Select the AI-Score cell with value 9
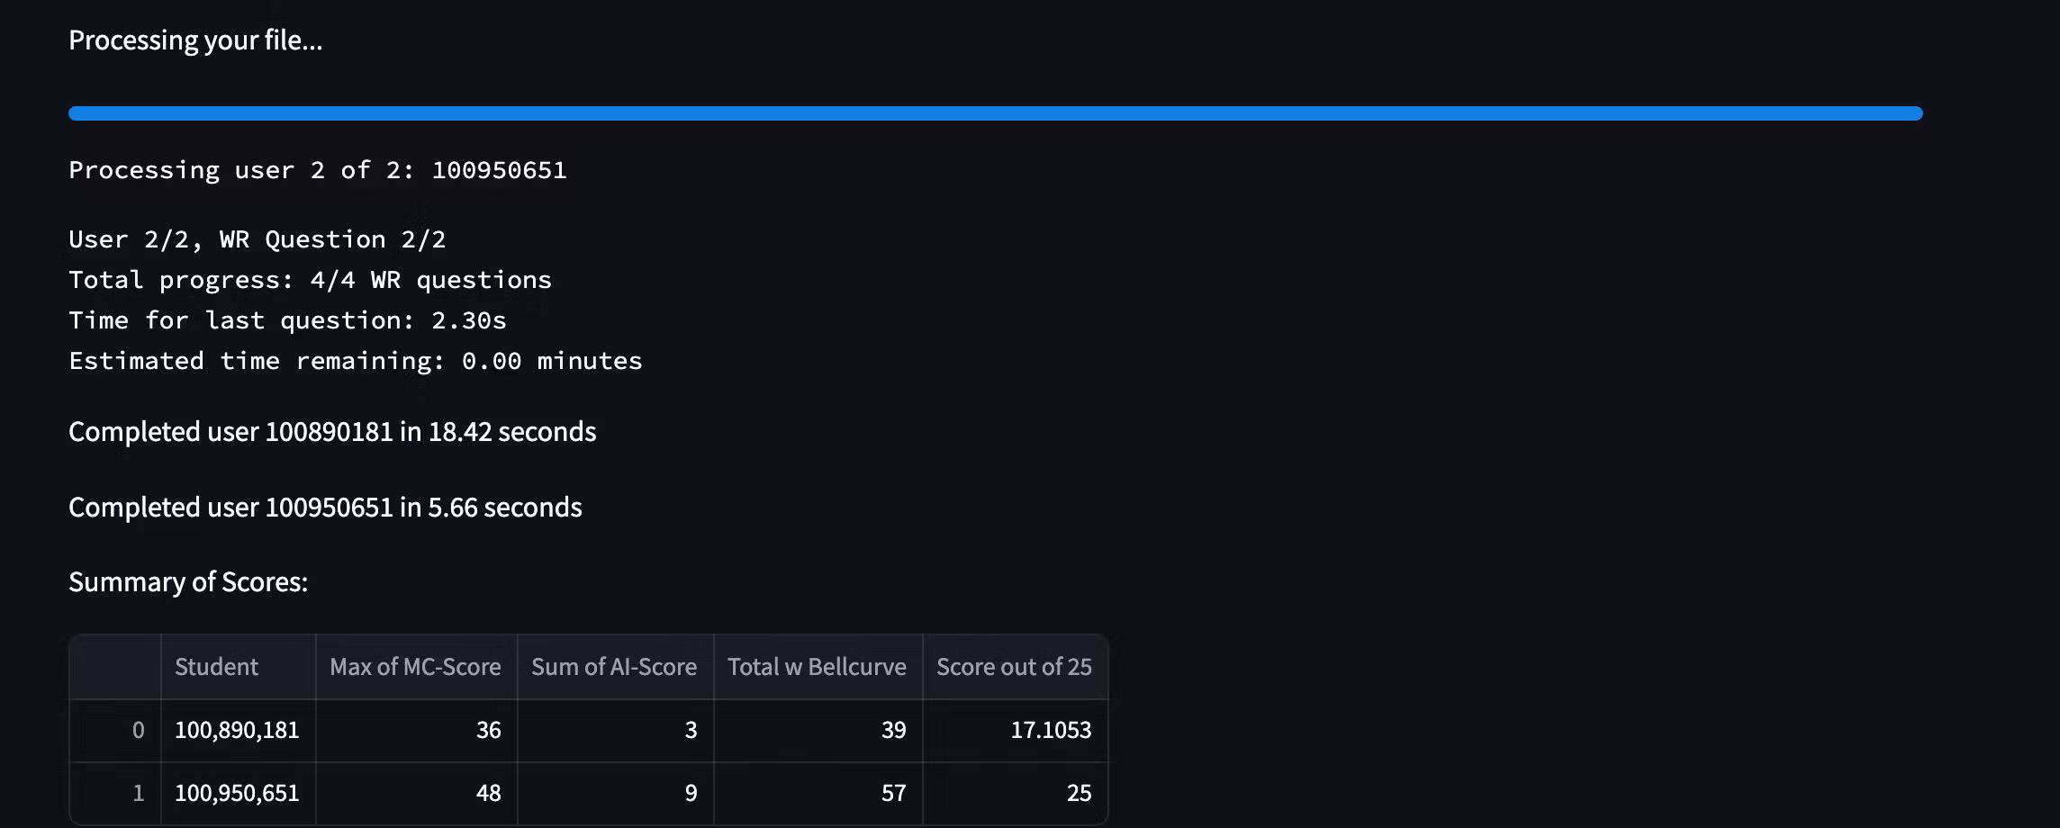Screen dimensions: 2060x828 pos(615,793)
